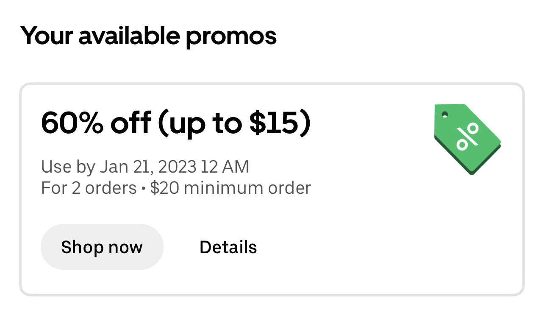Tap the Use by Jan 21, 2023 line
The height and width of the screenshot is (313, 544).
(x=145, y=167)
